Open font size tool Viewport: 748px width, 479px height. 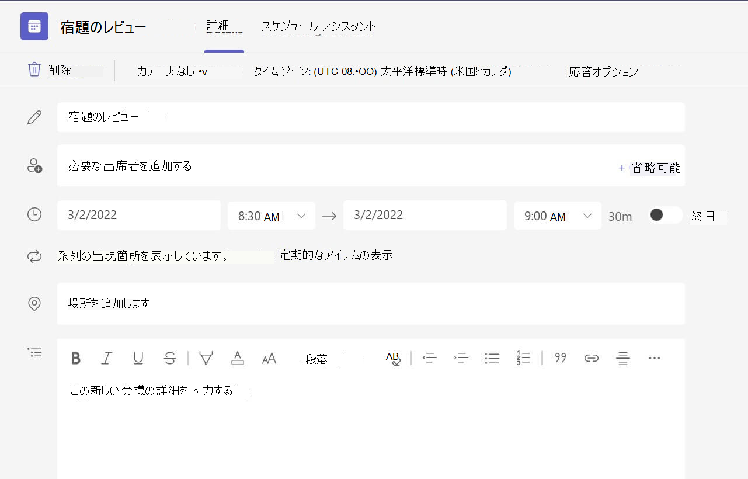pos(269,359)
